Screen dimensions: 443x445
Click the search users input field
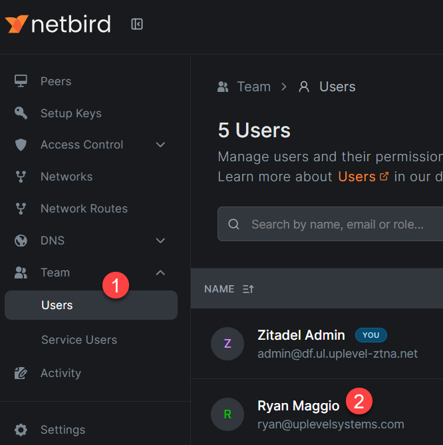coord(339,224)
